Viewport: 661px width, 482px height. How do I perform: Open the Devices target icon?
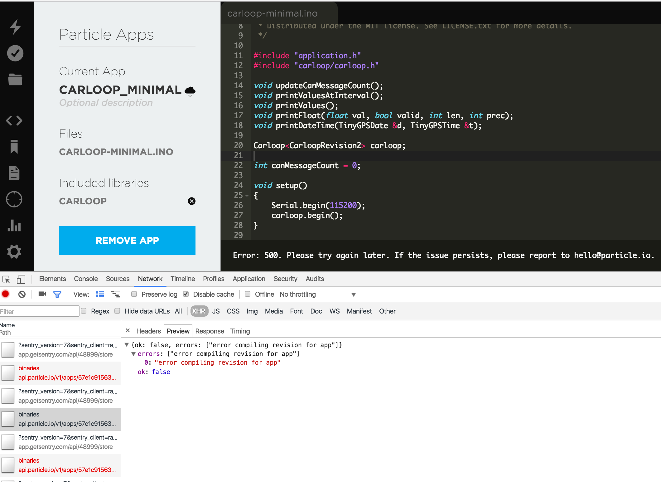point(14,199)
